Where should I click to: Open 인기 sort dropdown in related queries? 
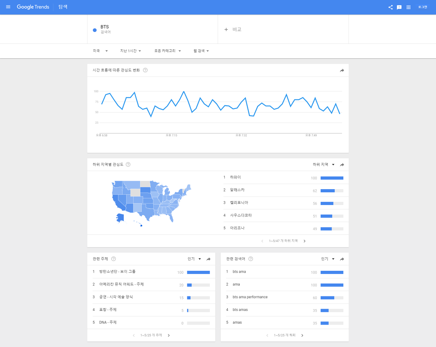click(x=327, y=259)
